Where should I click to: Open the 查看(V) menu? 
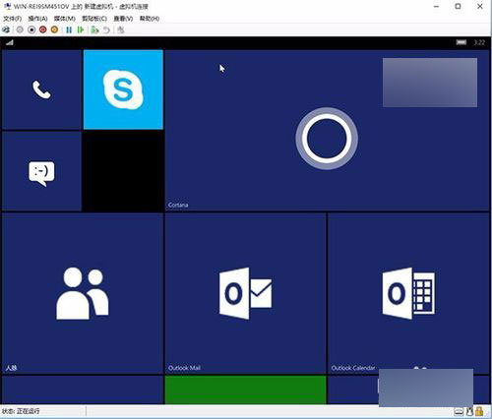[123, 19]
